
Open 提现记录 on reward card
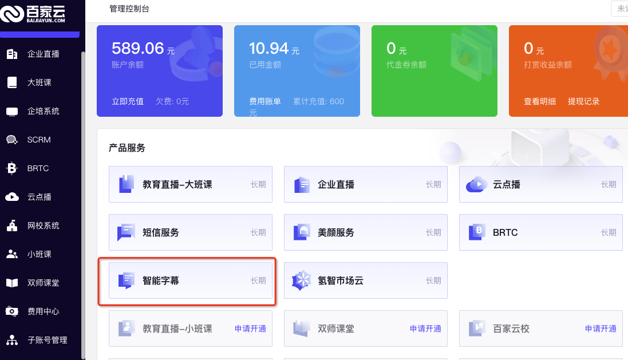583,101
